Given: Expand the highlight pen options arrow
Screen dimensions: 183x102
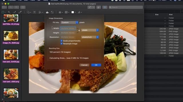Looking at the screenshot, I should [94, 7].
